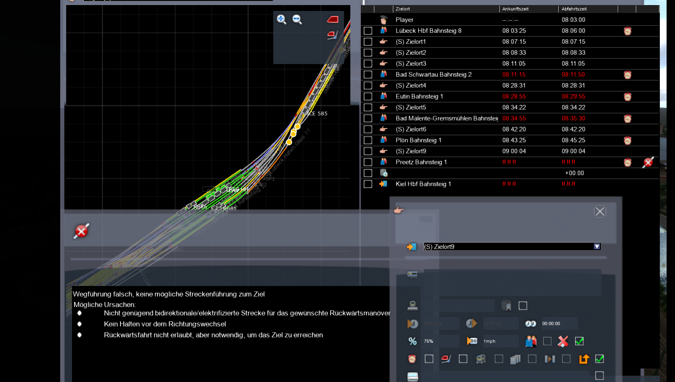The height and width of the screenshot is (382, 675).
Task: Zoom in on the 2D track map
Action: 281,19
